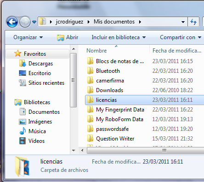Screen dimensions: 204x182
Task: Open Incluir en biblioteca menu
Action: 119,37
